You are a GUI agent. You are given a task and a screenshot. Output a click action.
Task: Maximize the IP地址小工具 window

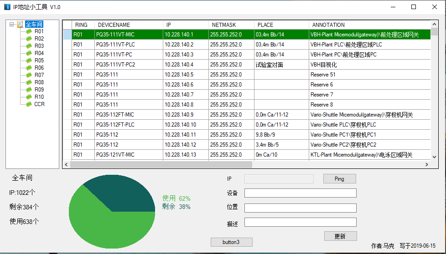(x=414, y=7)
